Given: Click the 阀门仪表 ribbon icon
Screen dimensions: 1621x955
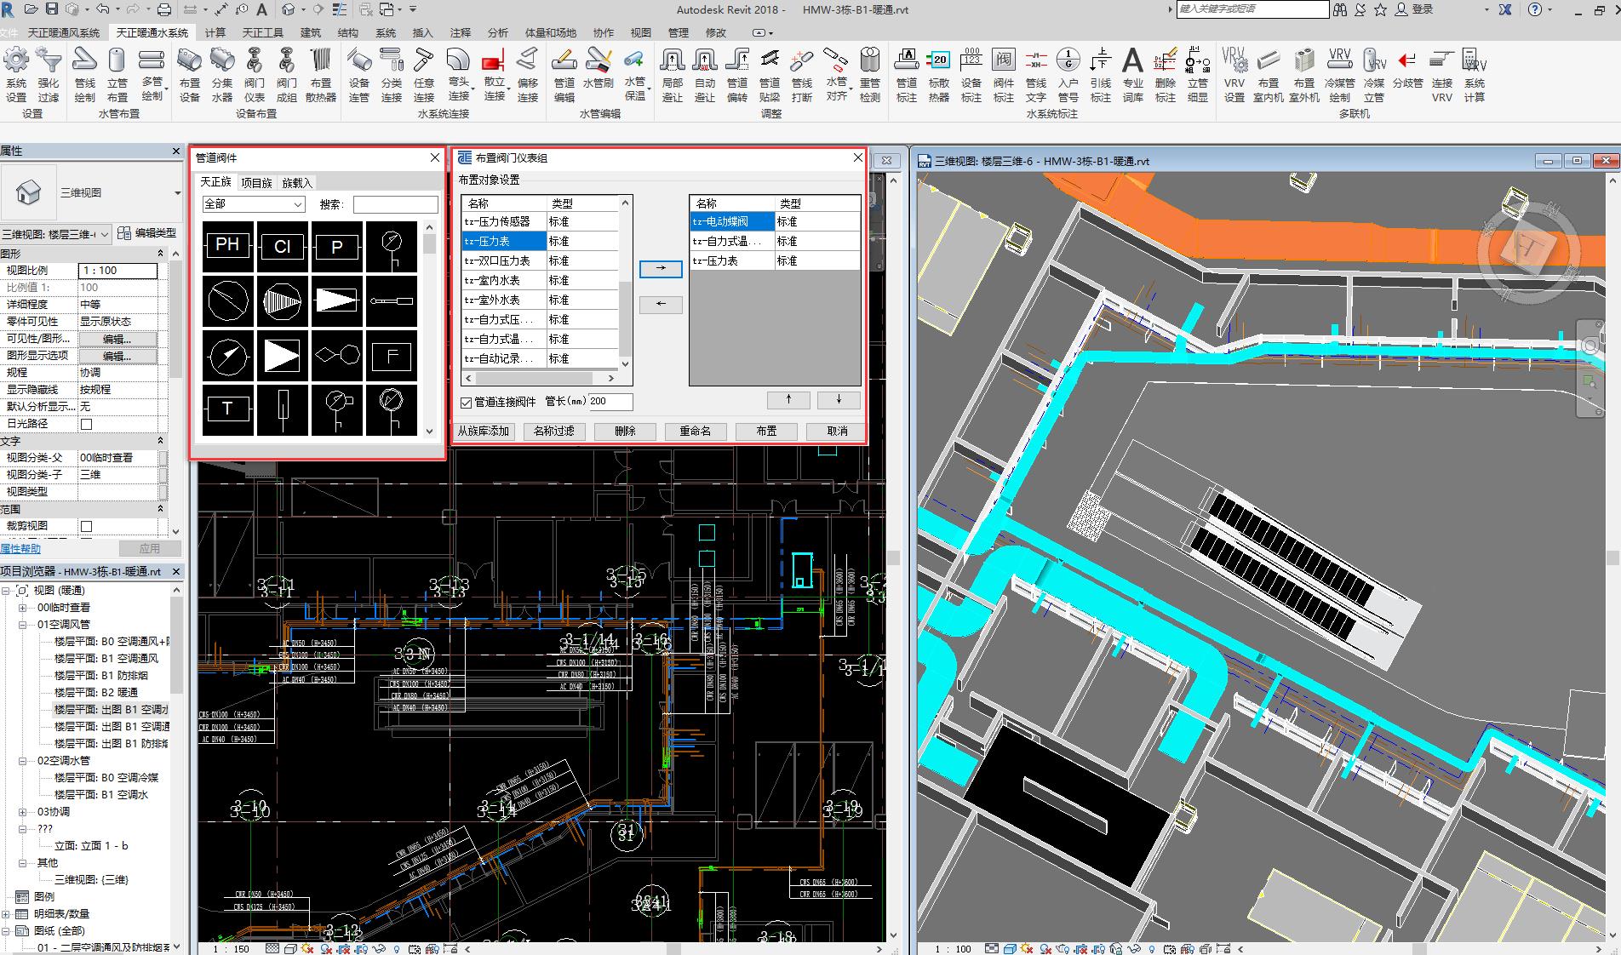Looking at the screenshot, I should (254, 61).
